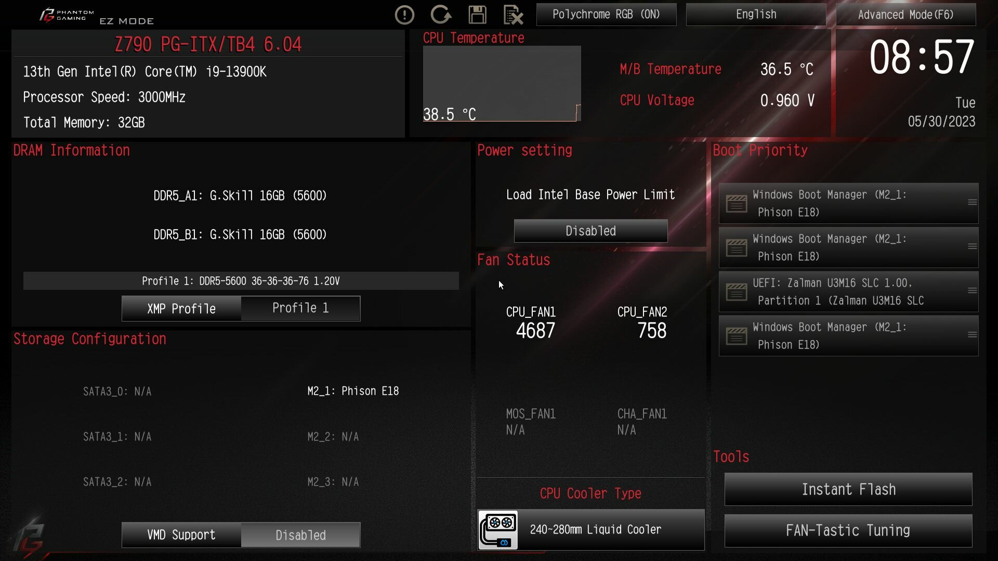
Task: Click the CPU_FAN1 speed reading 4687
Action: (535, 331)
